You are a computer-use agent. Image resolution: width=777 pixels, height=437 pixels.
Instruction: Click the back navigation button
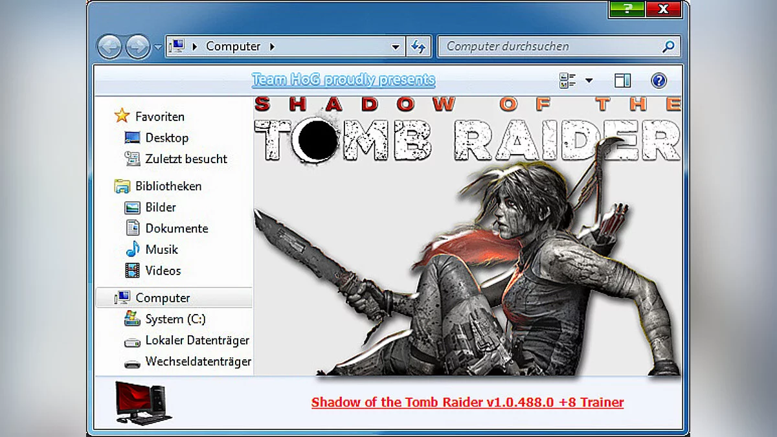pos(111,46)
